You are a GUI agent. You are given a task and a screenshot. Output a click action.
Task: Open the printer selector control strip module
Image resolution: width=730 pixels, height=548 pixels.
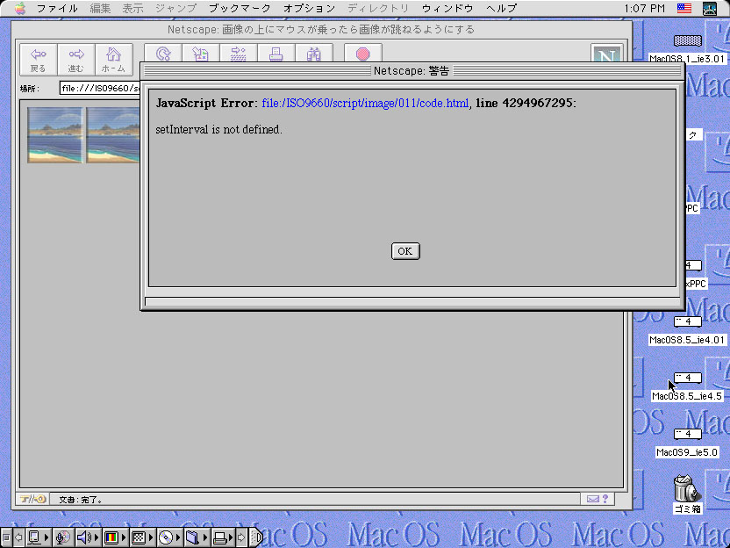pyautogui.click(x=223, y=537)
